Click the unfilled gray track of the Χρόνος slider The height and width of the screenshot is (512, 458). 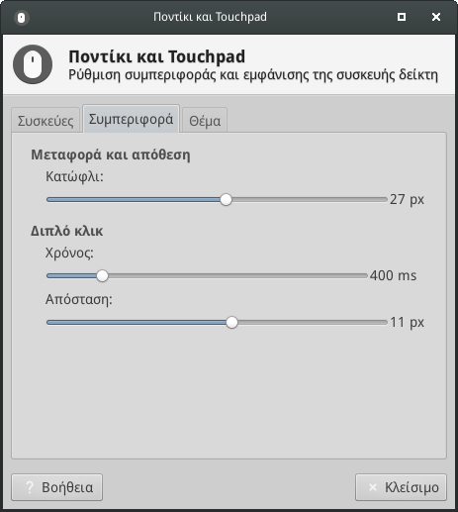point(237,275)
